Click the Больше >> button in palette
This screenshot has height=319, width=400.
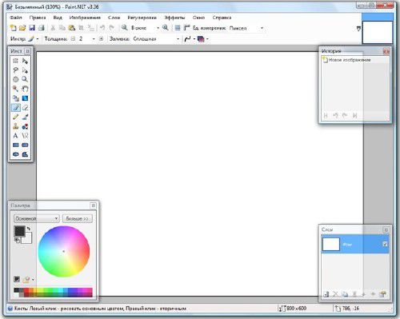pos(78,218)
